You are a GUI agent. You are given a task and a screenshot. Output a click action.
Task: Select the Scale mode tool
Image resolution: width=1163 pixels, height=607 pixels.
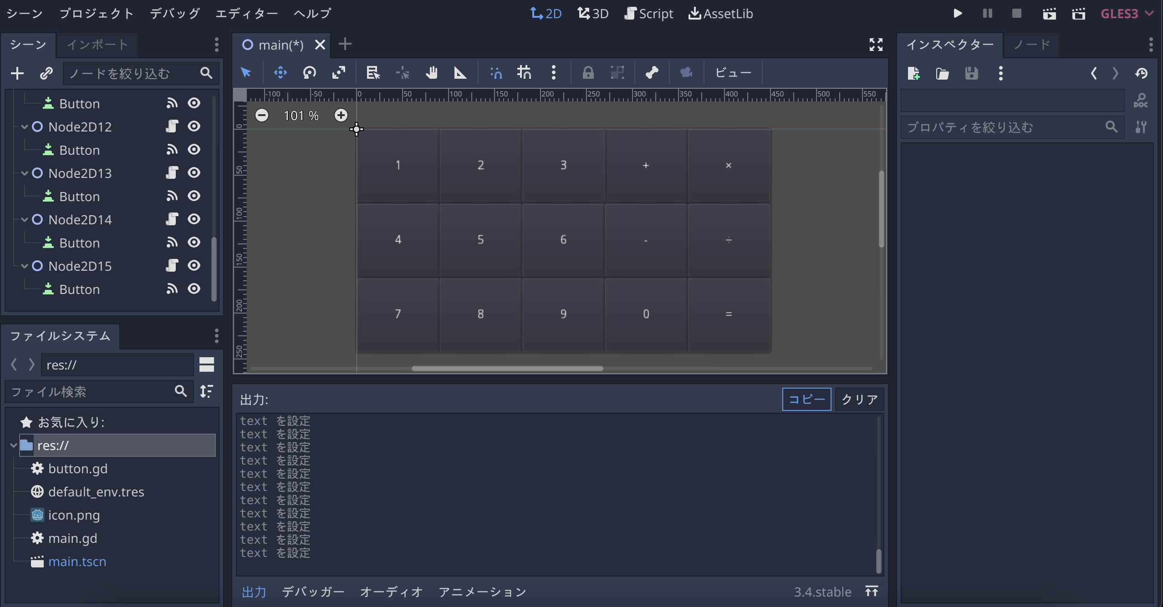click(x=339, y=73)
